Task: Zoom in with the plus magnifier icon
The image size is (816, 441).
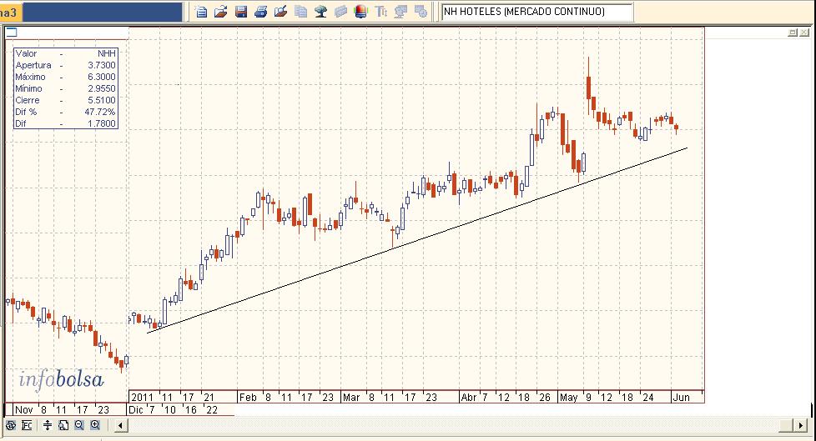Action: point(95,425)
